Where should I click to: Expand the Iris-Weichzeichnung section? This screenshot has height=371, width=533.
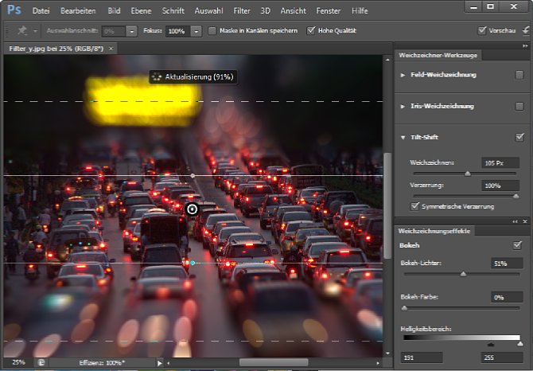(403, 107)
